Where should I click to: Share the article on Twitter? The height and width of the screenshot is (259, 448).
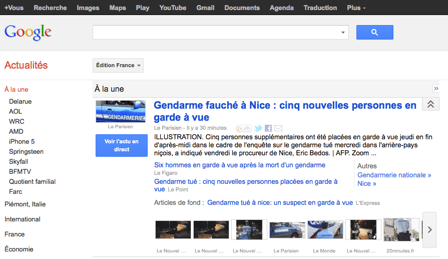tap(258, 128)
